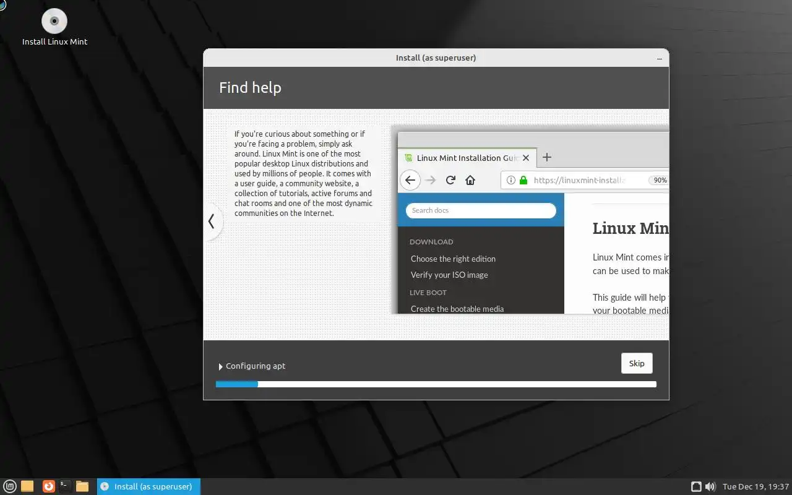Screen dimensions: 792x495
Task: Go to the previous slide with the left chevron
Action: coord(212,221)
